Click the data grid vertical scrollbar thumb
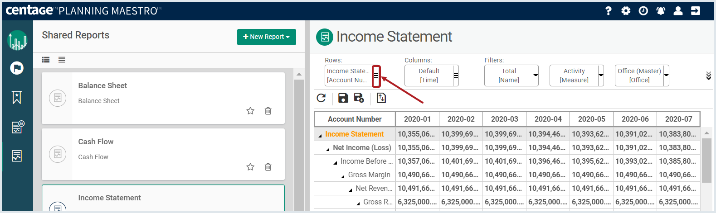The height and width of the screenshot is (213, 716). (706, 161)
